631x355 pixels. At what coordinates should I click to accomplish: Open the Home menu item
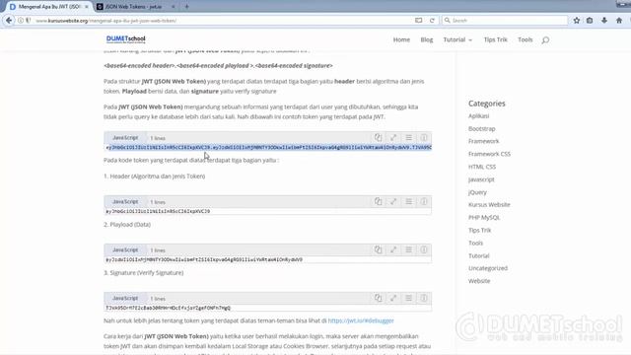(x=401, y=39)
